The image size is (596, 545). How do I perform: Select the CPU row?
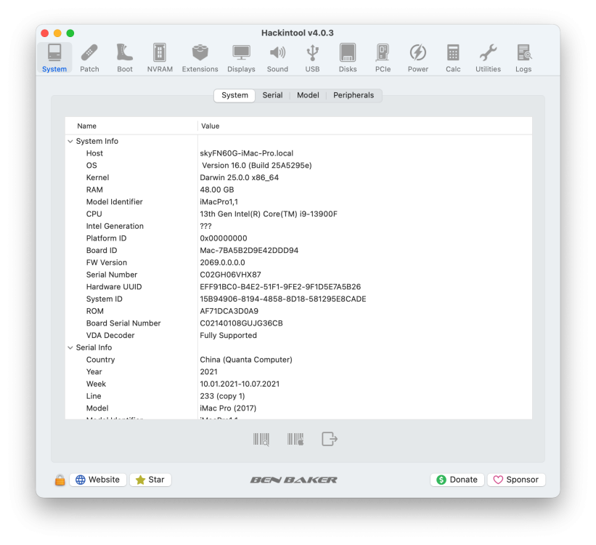[299, 214]
